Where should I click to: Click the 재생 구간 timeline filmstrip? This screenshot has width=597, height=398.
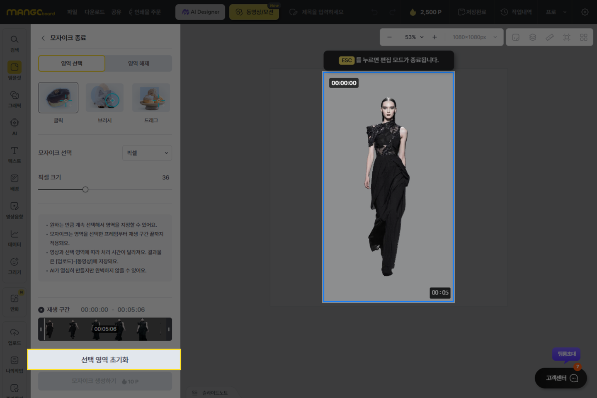pos(105,329)
